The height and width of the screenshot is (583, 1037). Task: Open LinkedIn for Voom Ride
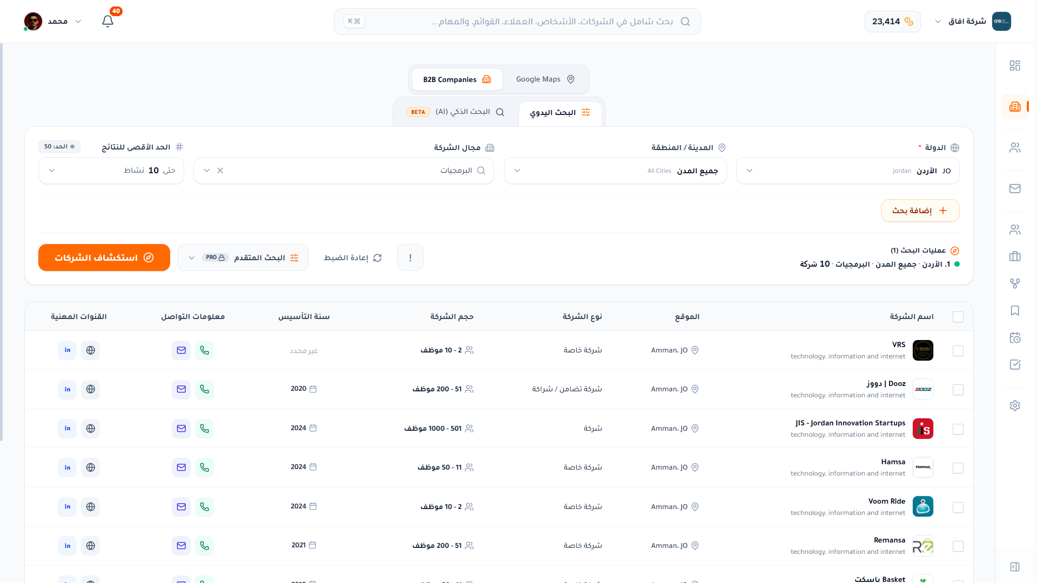68,507
